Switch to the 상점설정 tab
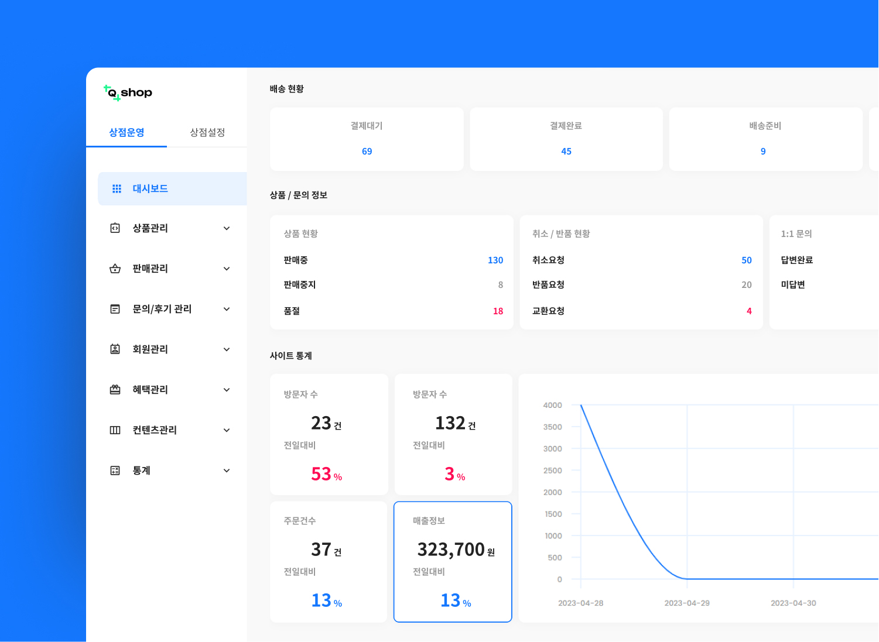Screen dimensions: 879x642 (208, 132)
